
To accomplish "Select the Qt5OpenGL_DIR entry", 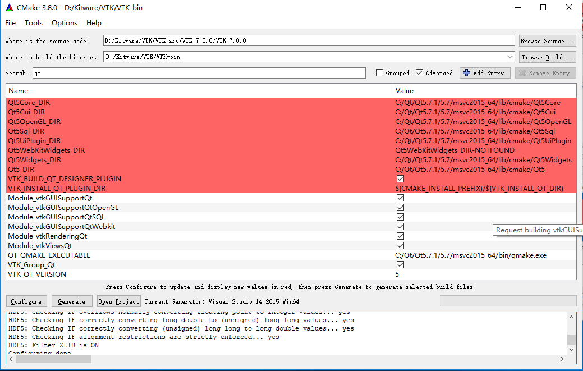I will coord(34,122).
